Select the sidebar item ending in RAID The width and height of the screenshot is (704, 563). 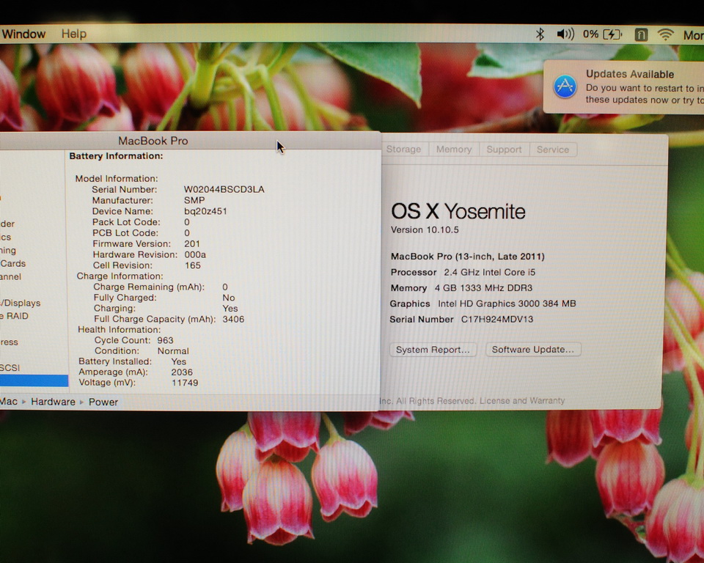(15, 316)
